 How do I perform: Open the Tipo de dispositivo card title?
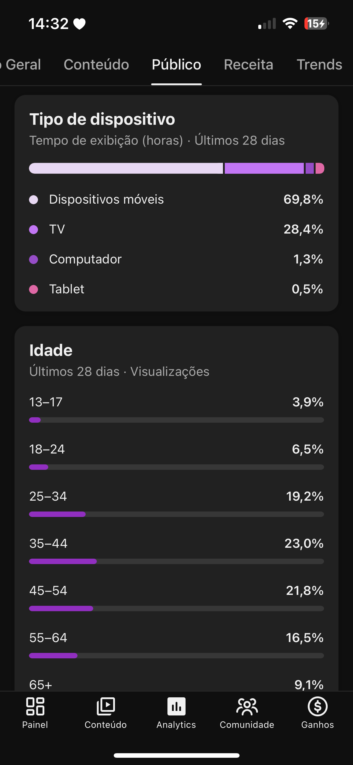[102, 119]
